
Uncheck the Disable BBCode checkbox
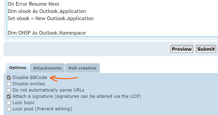9,78
